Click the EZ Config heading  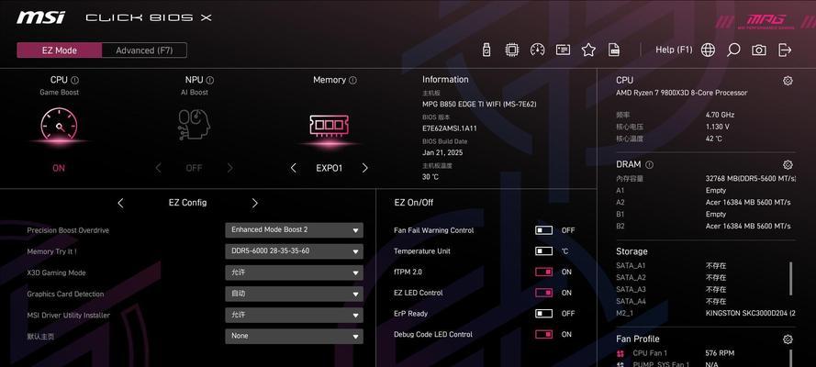point(187,203)
